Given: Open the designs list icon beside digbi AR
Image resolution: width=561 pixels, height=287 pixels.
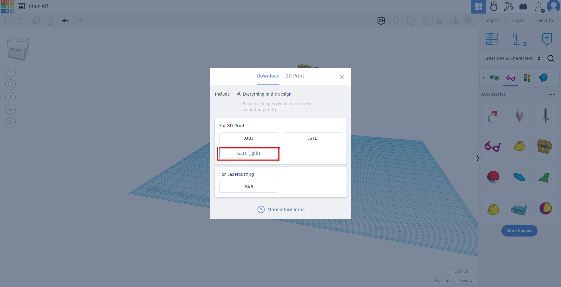Looking at the screenshot, I should tap(21, 6).
